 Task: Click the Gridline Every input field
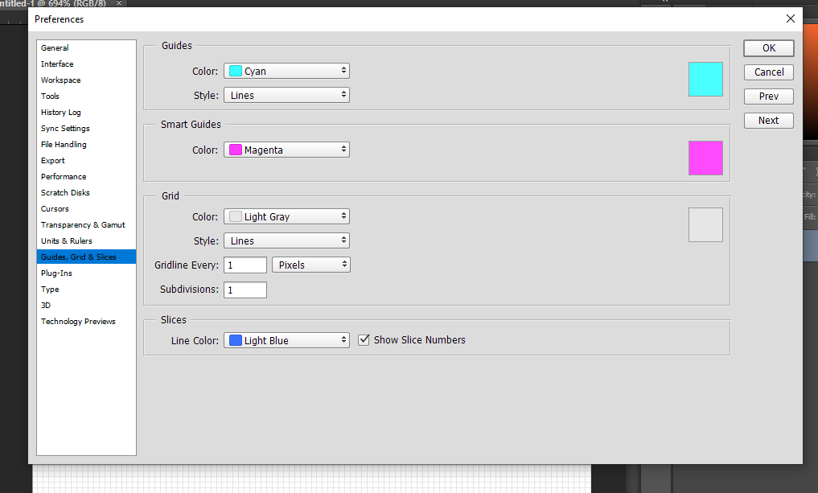click(x=245, y=265)
